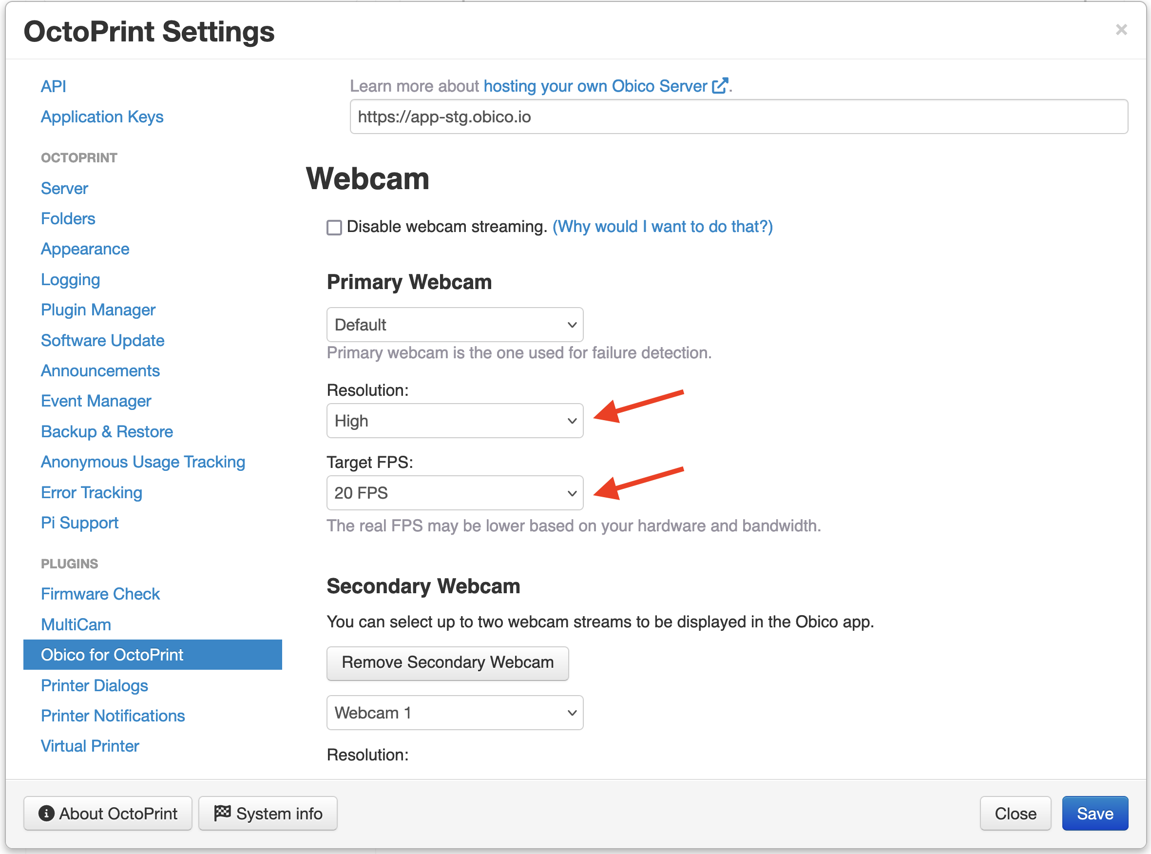
Task: Open the Target FPS dropdown showing 20 FPS
Action: (x=455, y=493)
